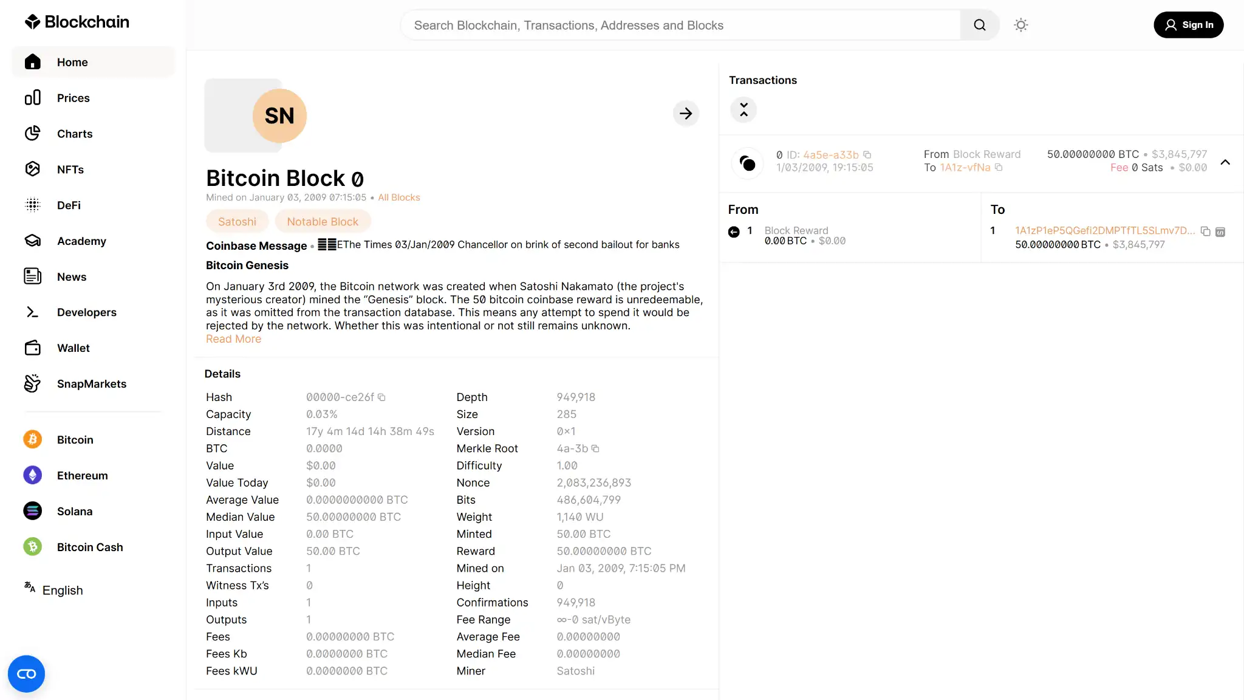1244x700 pixels.
Task: Show QR code for the To address
Action: click(x=1220, y=232)
